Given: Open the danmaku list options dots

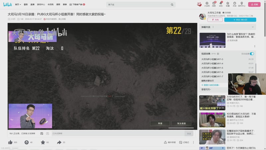Looking at the screenshot, I should (213, 27).
